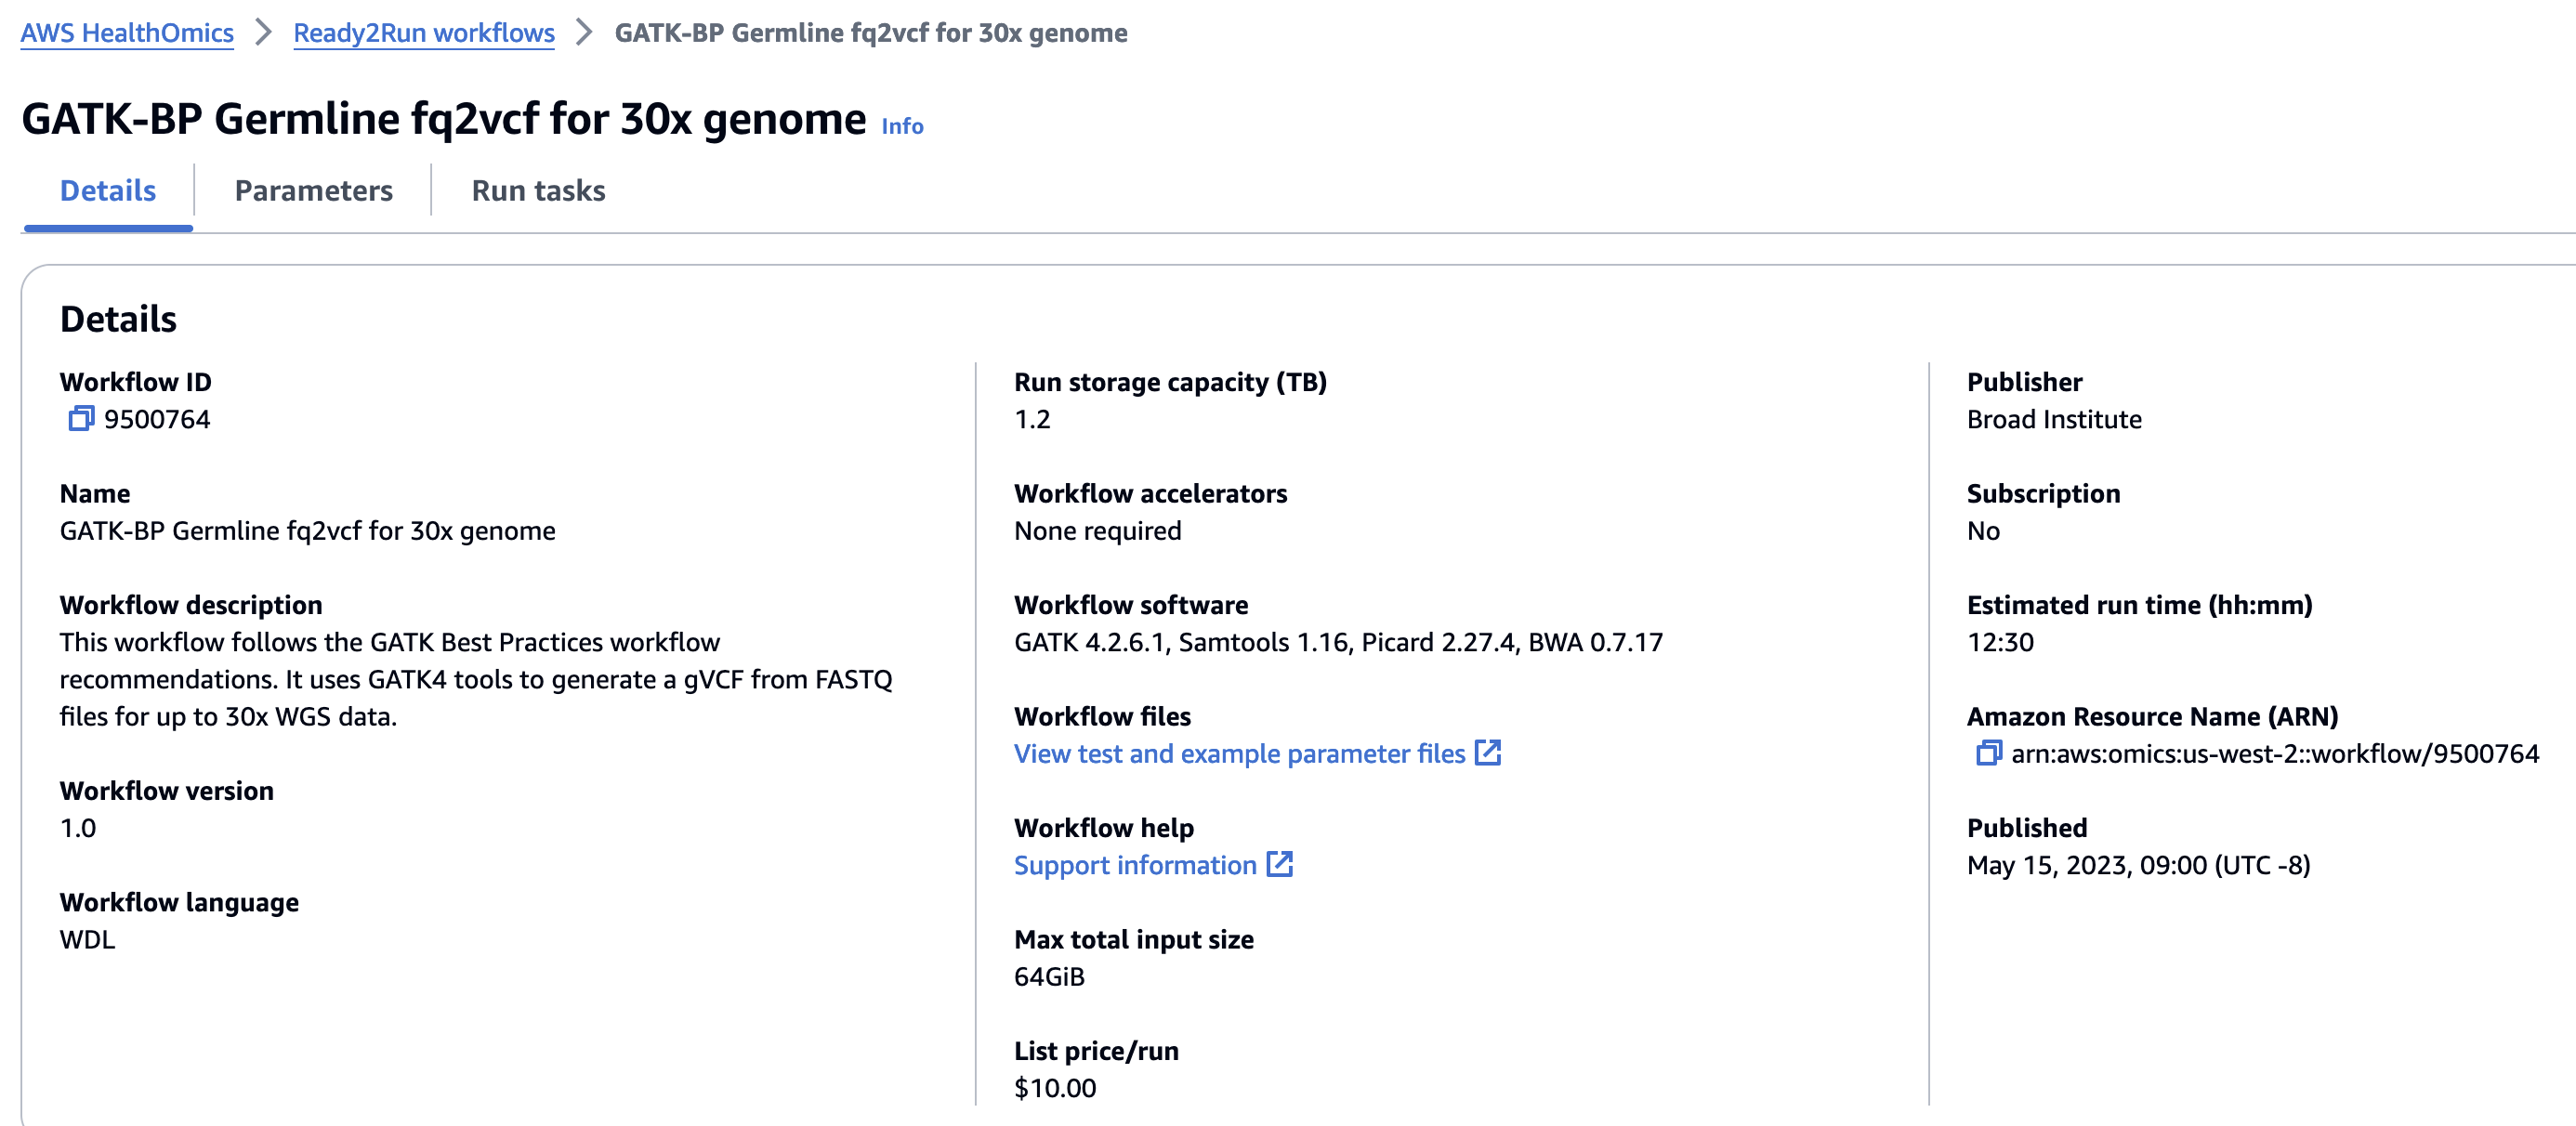Copy the Amazon Resource Name ARN
2576x1126 pixels.
[x=1988, y=753]
